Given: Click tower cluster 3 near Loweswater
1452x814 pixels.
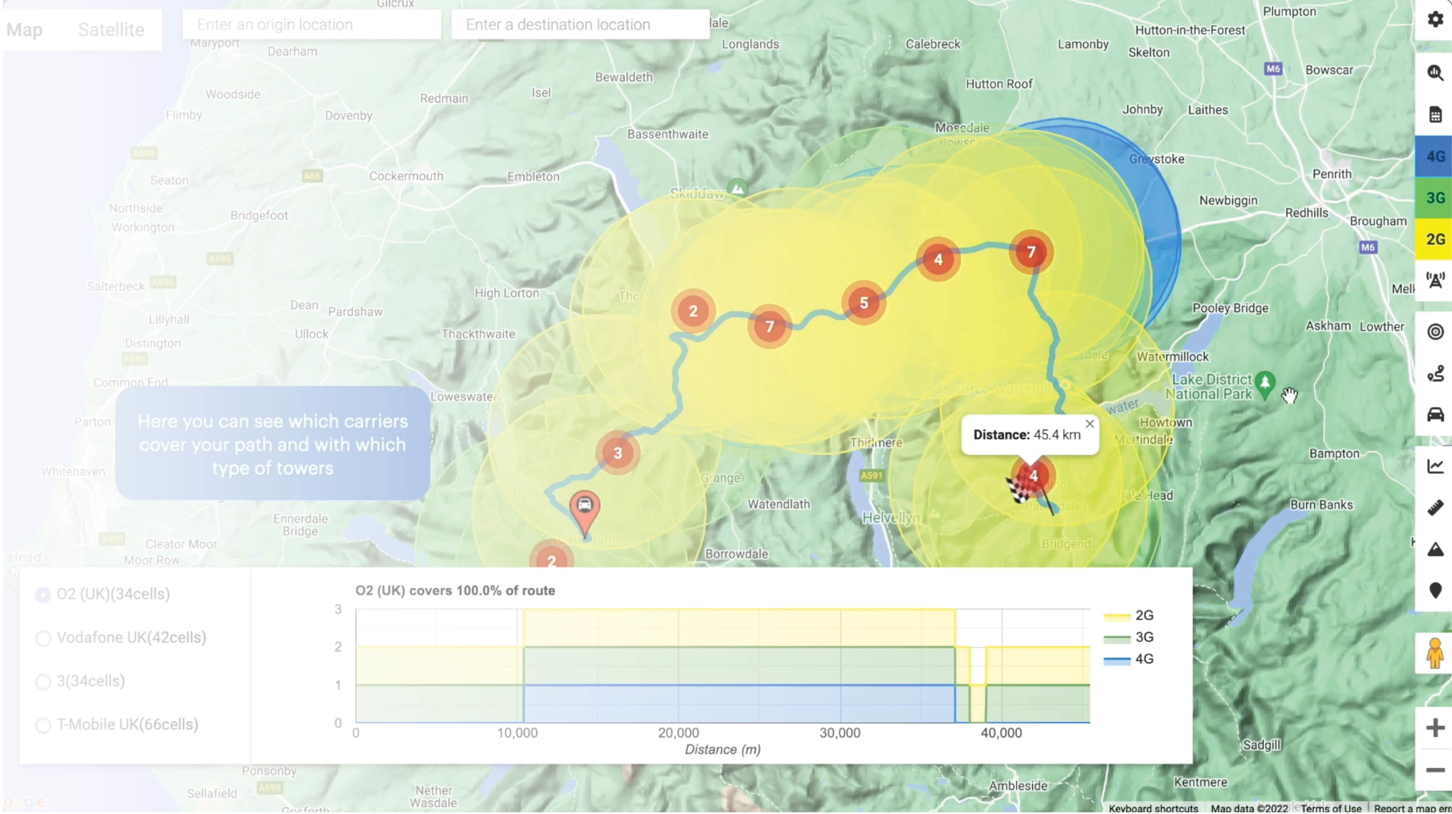Looking at the screenshot, I should click(618, 453).
